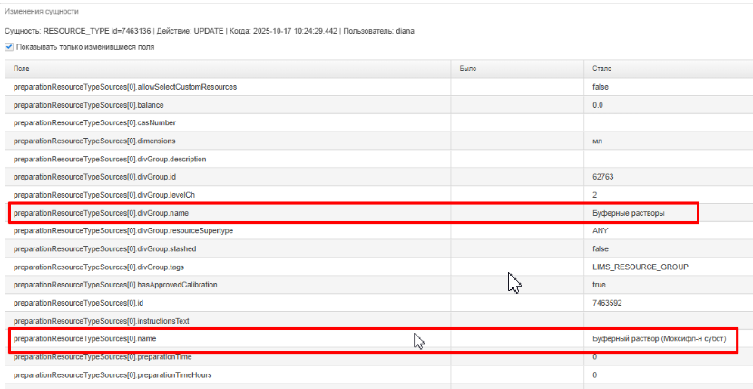753x389 pixels.
Task: Select the preparationResourceTypeSources[0].name field
Action: click(85, 338)
